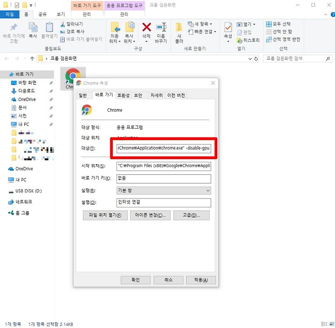Select Homegroup (홈 그룹) in sidebar
335x328 pixels.
pyautogui.click(x=22, y=213)
